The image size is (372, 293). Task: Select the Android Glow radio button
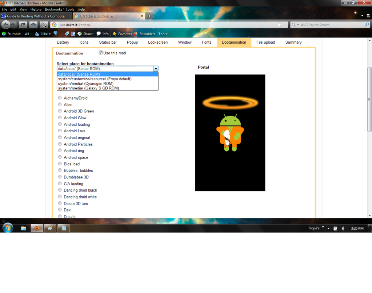(x=60, y=118)
